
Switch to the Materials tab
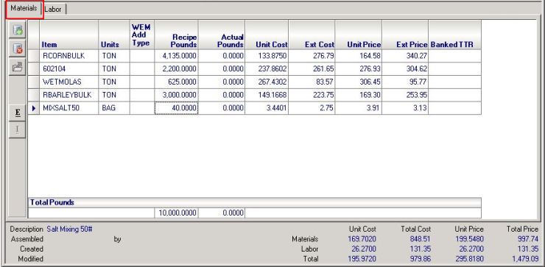24,8
